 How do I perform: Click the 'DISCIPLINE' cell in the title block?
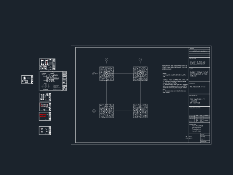click(203, 137)
